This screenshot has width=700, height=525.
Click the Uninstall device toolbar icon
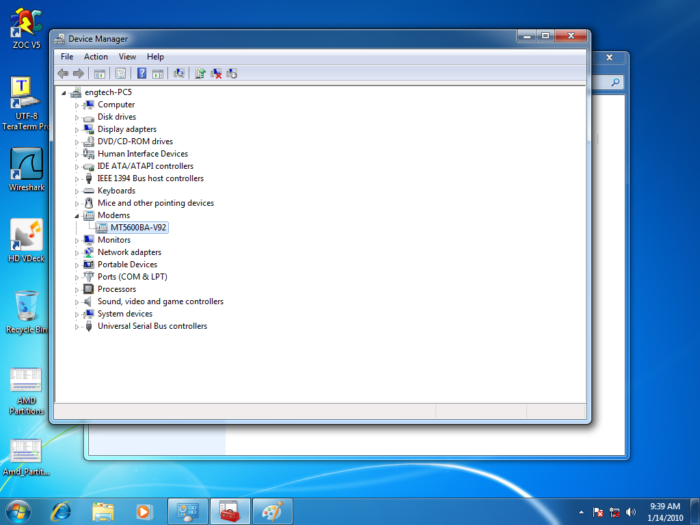coord(216,73)
